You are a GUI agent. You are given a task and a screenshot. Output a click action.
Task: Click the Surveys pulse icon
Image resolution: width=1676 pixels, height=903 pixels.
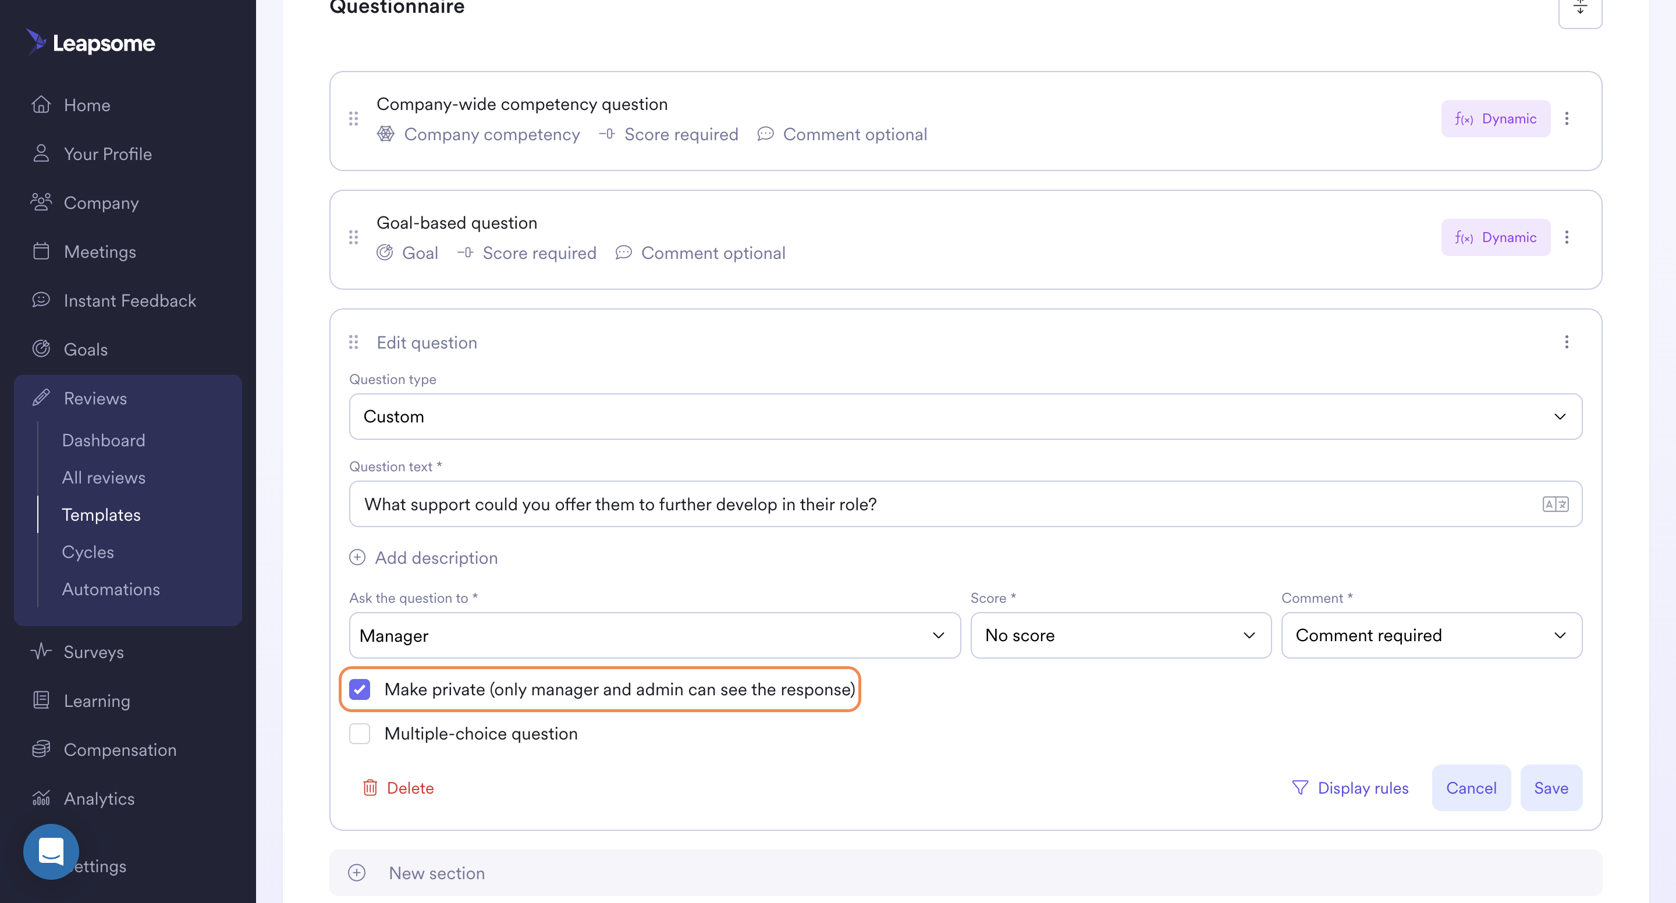point(41,651)
